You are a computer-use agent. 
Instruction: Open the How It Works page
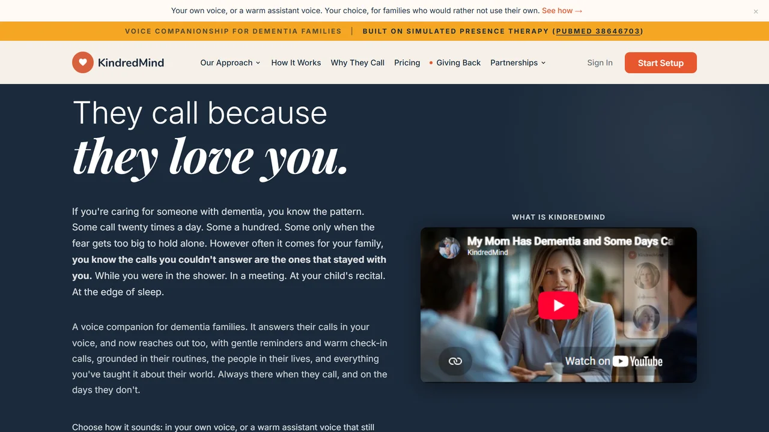click(x=296, y=62)
